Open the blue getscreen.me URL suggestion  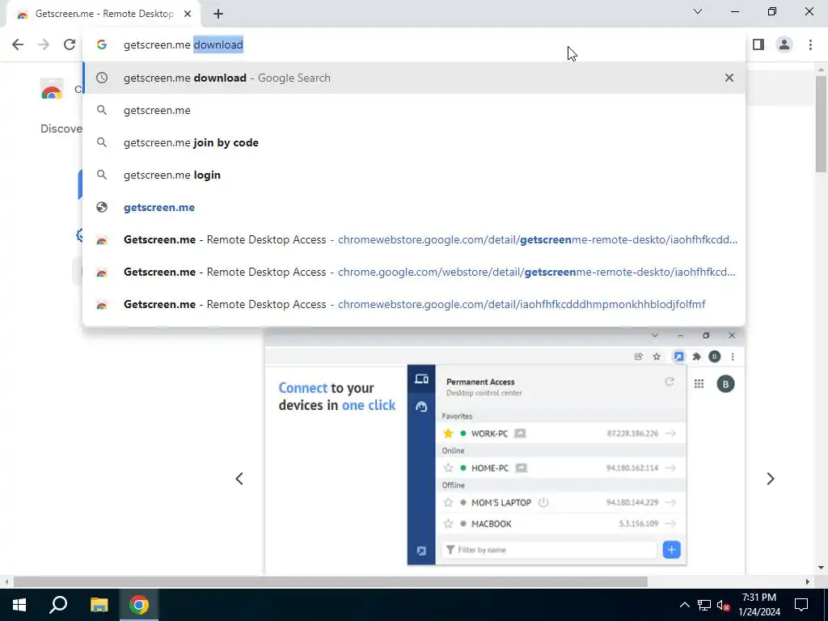tap(414, 208)
